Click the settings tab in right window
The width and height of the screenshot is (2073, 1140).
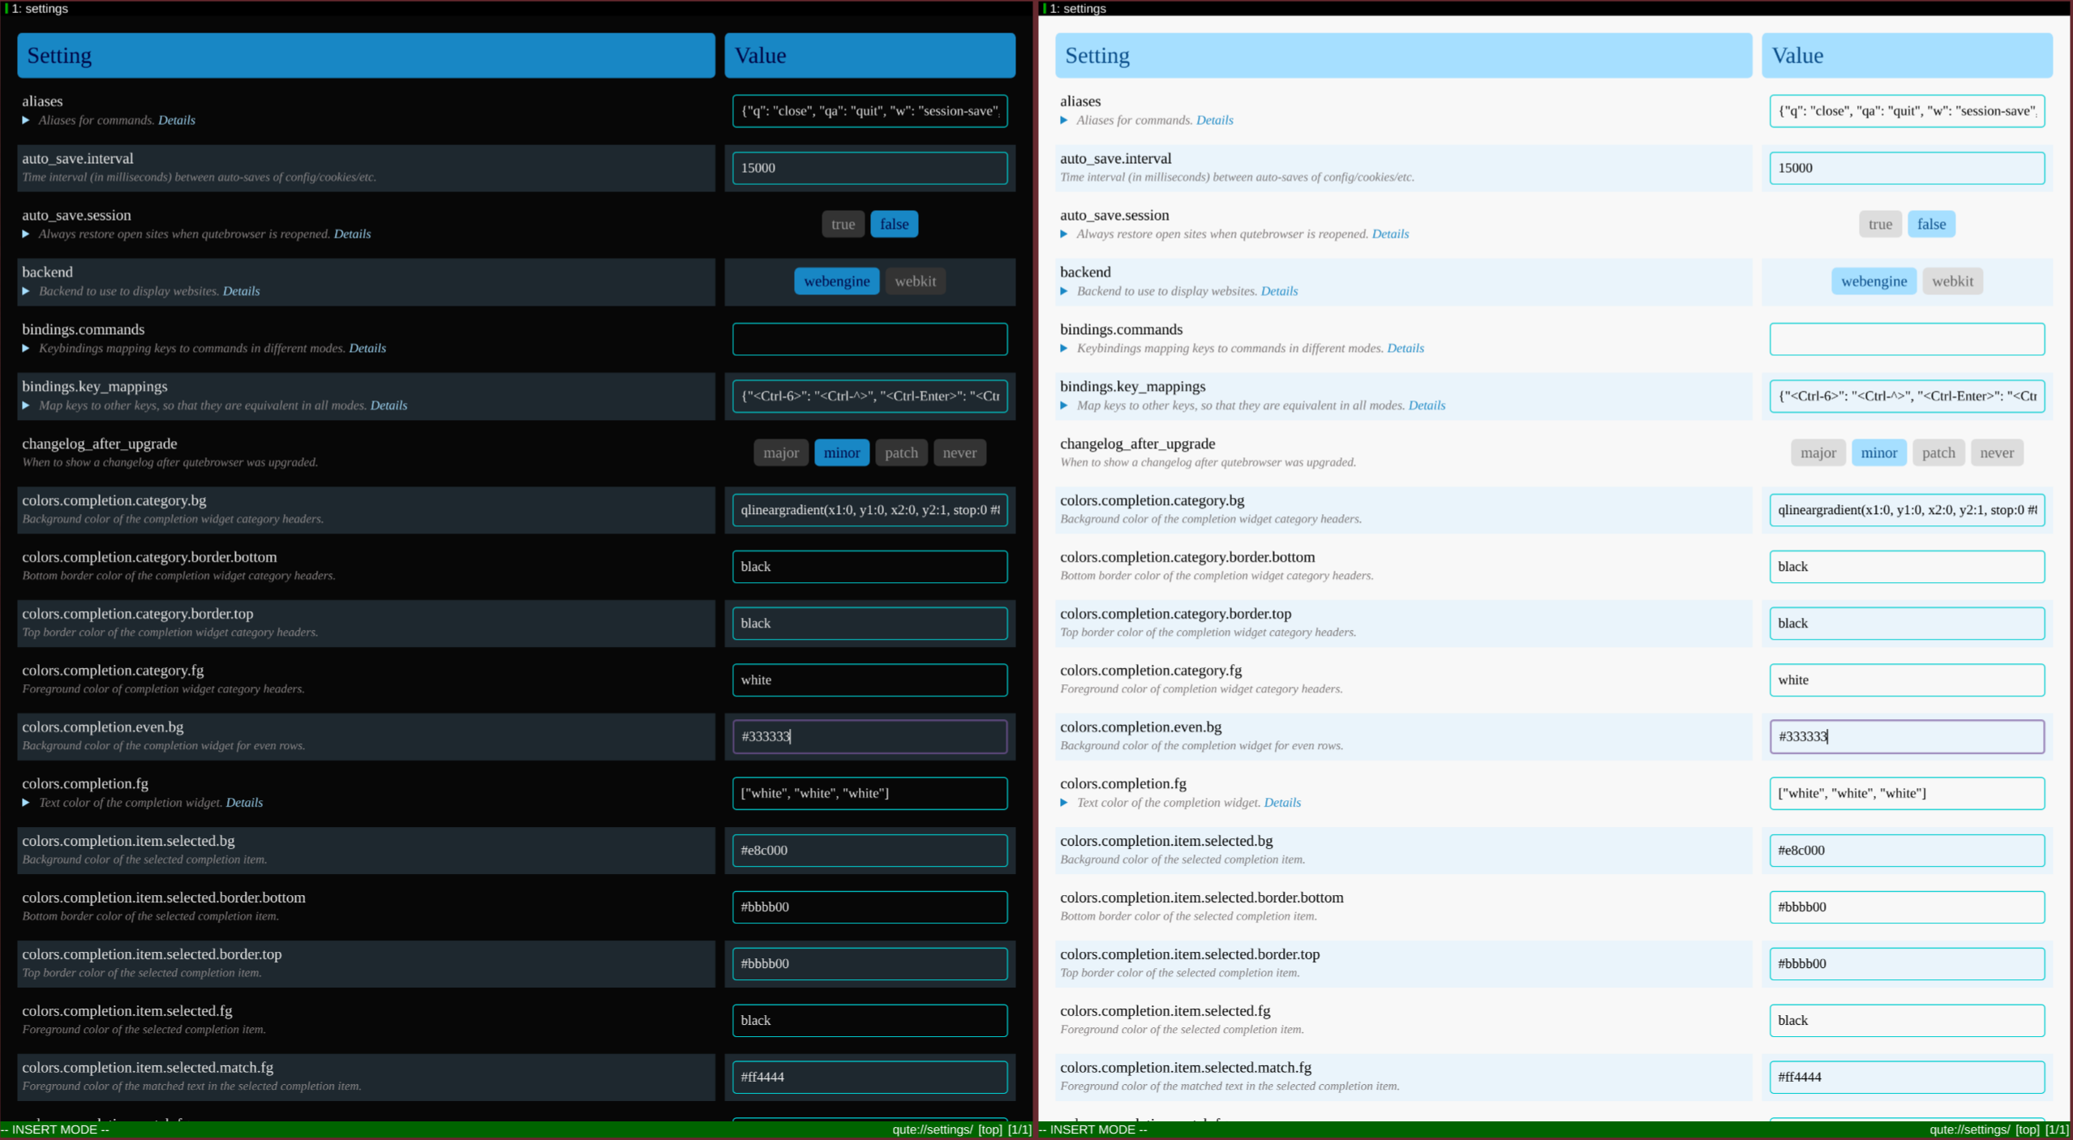[x=1079, y=8]
